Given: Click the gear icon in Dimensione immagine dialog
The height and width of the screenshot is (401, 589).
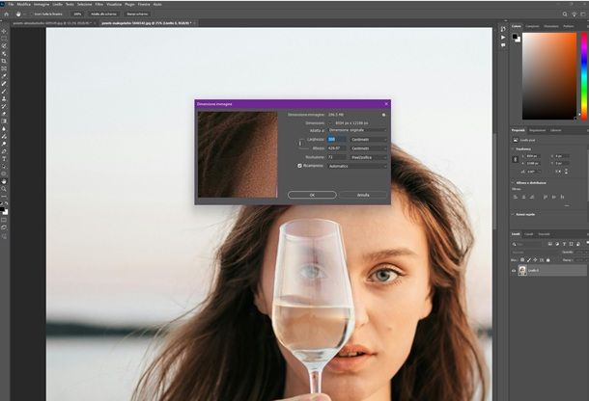Looking at the screenshot, I should coord(383,115).
